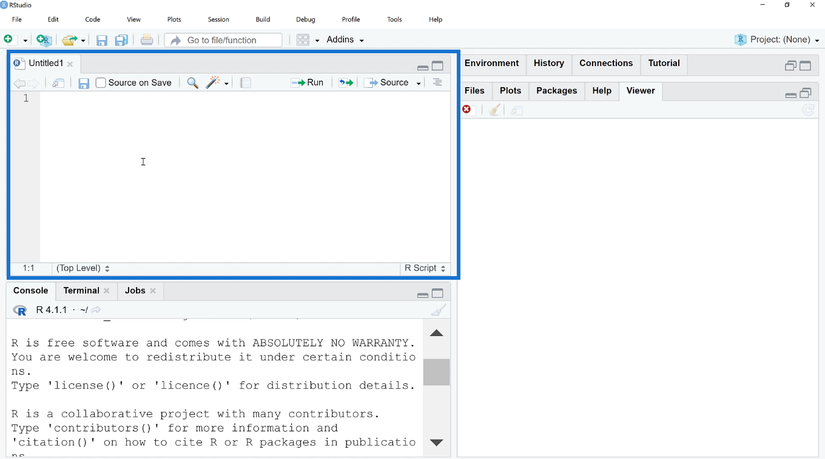The height and width of the screenshot is (459, 825).
Task: Change file type via R Script selector
Action: coord(425,268)
